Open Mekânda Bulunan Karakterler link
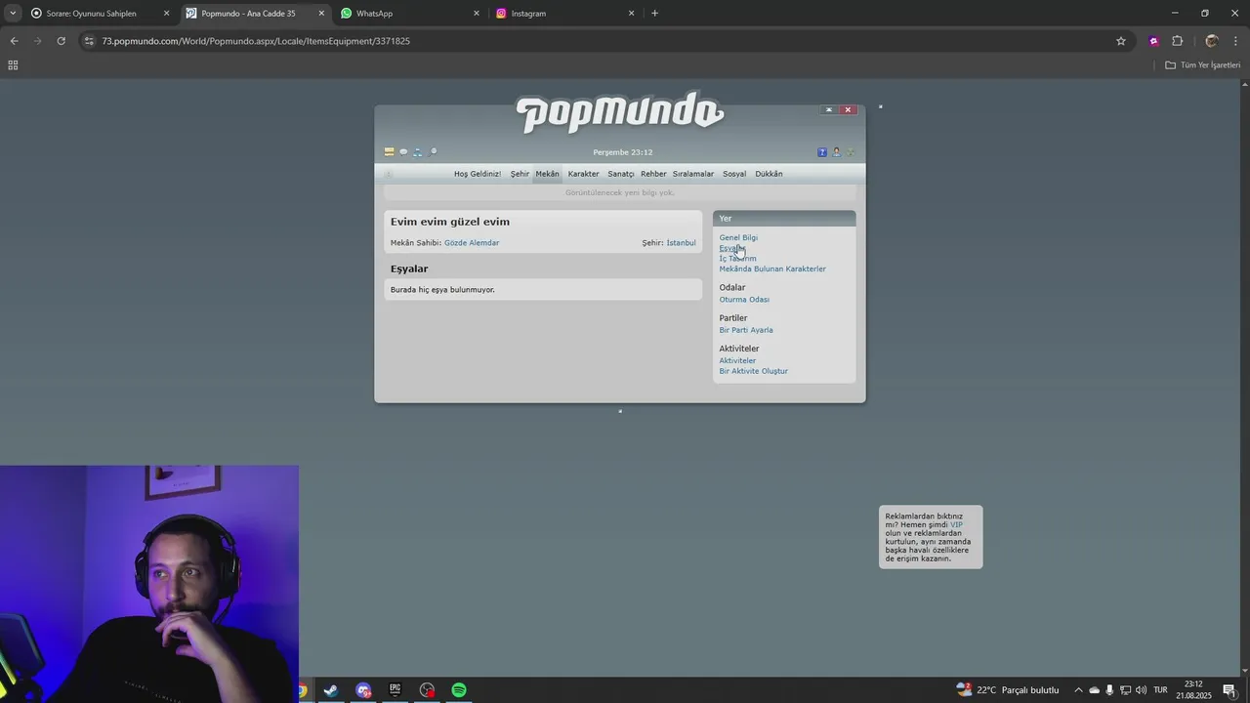Screen dimensions: 1250x703 [x=772, y=269]
